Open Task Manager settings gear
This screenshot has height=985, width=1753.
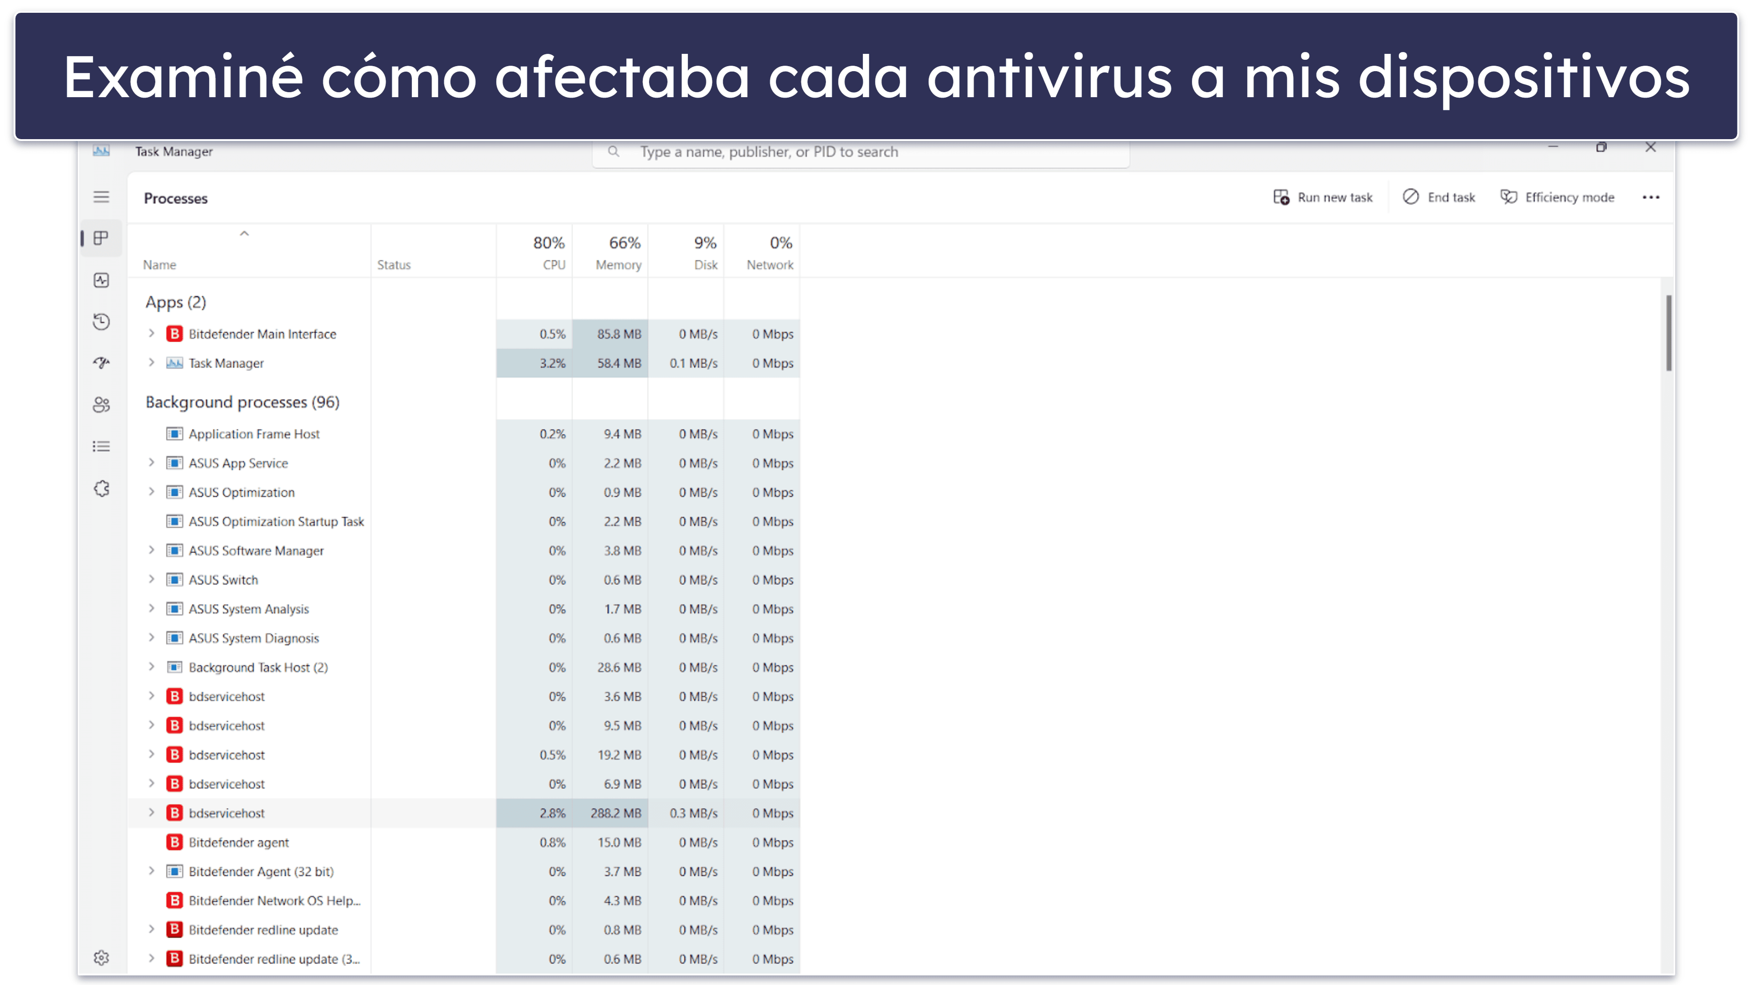(x=101, y=957)
